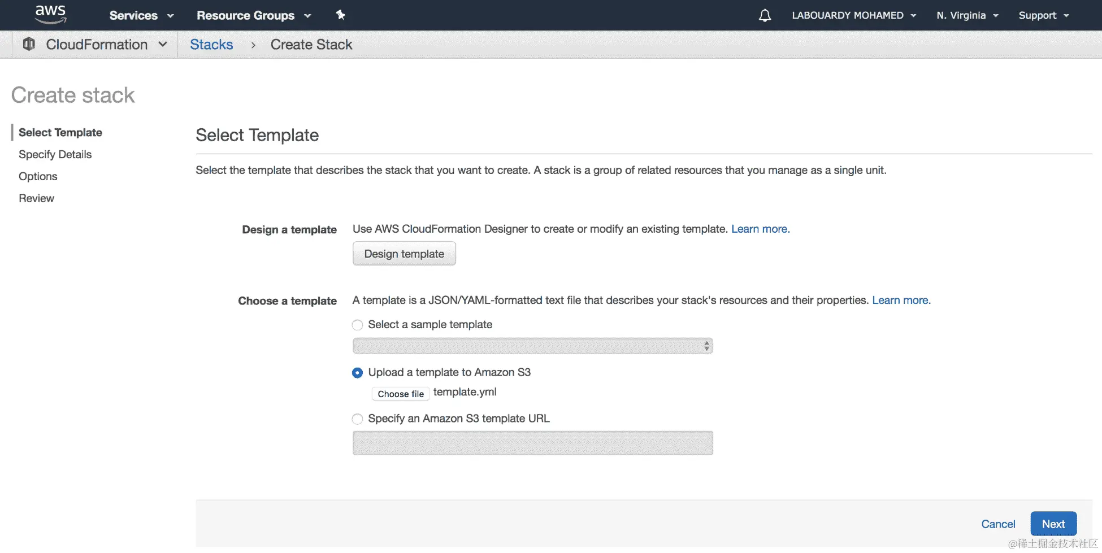Click the Amazon S3 template URL field
The width and height of the screenshot is (1102, 553).
532,443
